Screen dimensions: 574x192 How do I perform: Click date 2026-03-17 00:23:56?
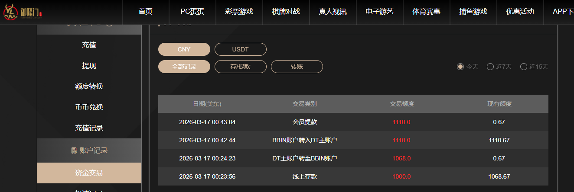pos(207,176)
